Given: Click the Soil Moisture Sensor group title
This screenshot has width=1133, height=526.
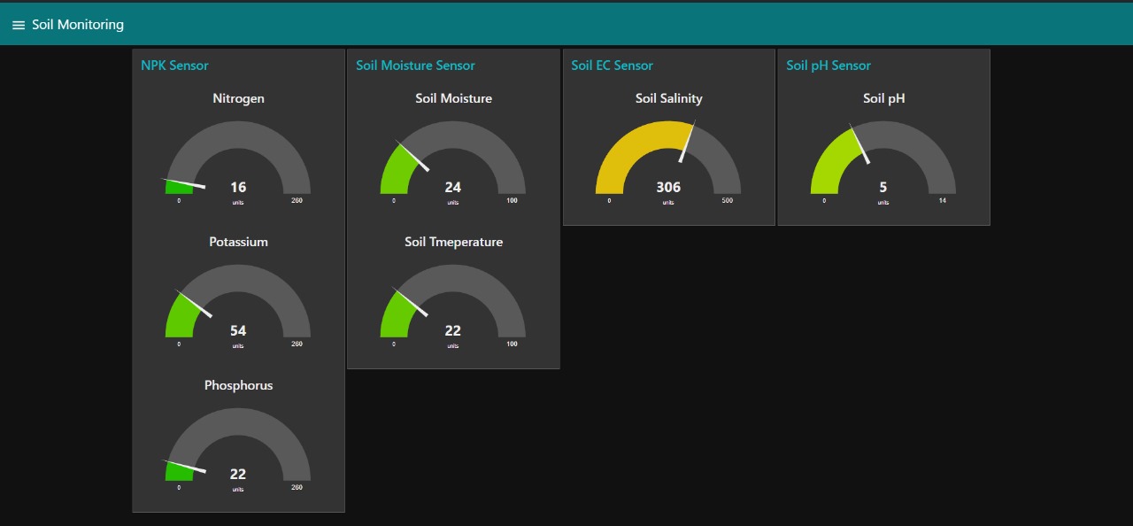Looking at the screenshot, I should [x=416, y=65].
